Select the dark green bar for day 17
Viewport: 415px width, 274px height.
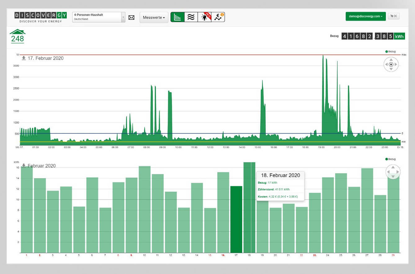pos(236,219)
